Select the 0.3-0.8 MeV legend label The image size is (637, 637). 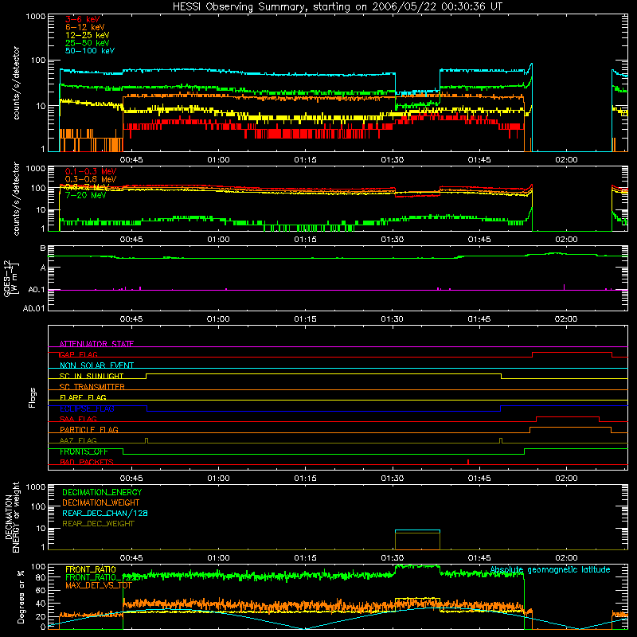point(91,179)
